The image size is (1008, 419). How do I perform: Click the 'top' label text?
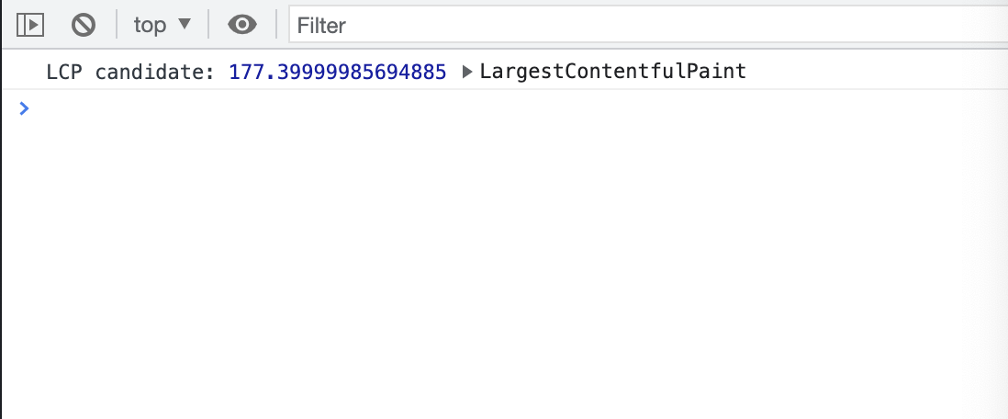tap(150, 25)
